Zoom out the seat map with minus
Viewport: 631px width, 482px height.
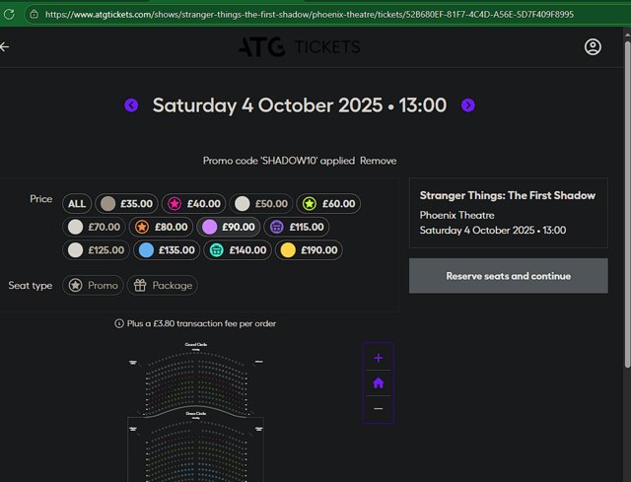(x=379, y=409)
